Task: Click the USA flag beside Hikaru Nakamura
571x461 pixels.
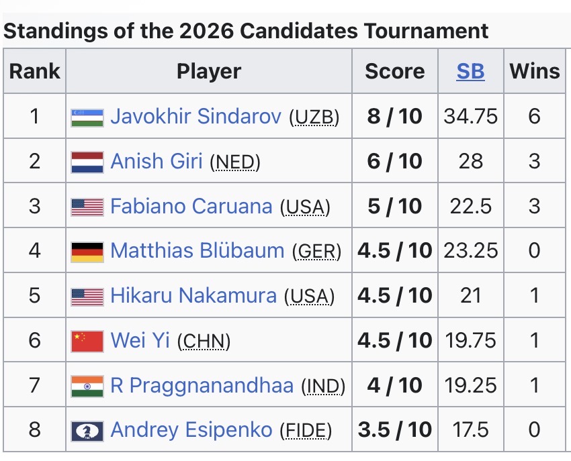Action: coord(87,296)
